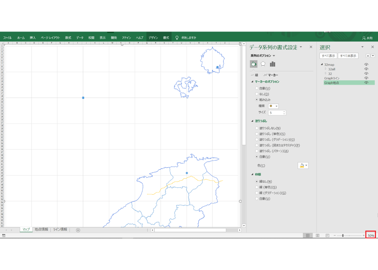Screen dimensions: 378x270
Task: Toggle visibility of the 32map group
Action: pyautogui.click(x=366, y=65)
